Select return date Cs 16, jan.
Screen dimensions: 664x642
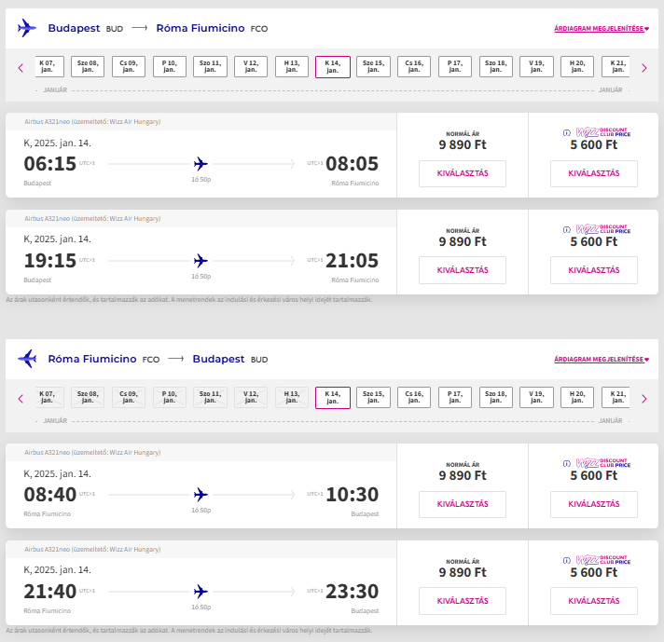click(x=414, y=398)
